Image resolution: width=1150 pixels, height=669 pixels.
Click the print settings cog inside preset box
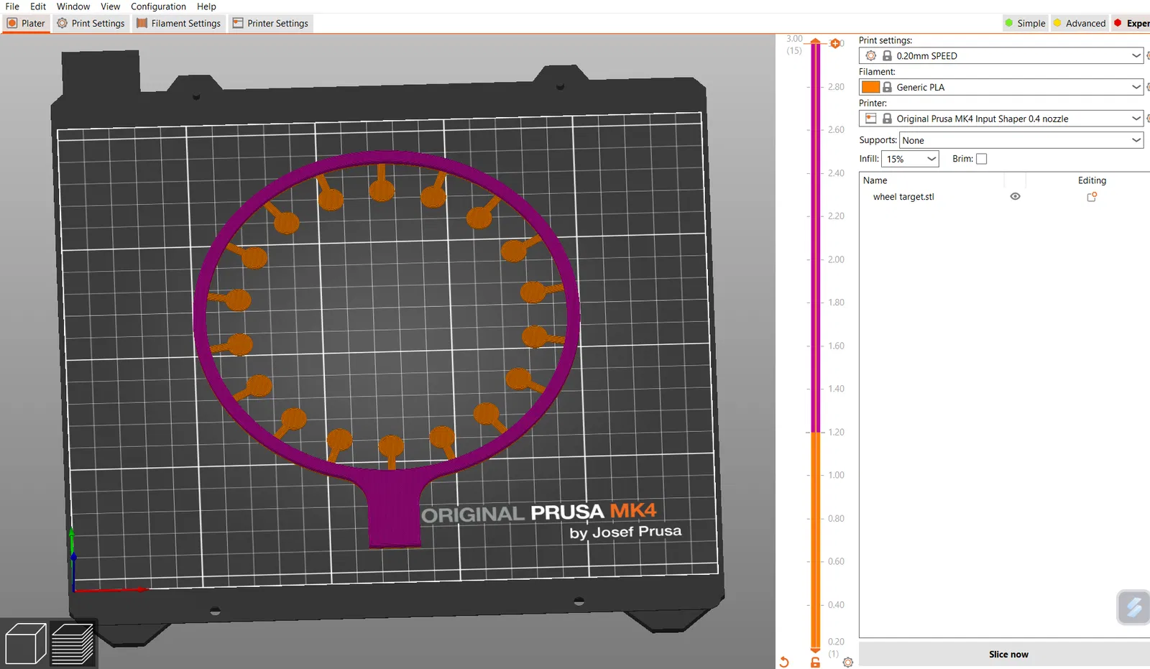tap(871, 55)
